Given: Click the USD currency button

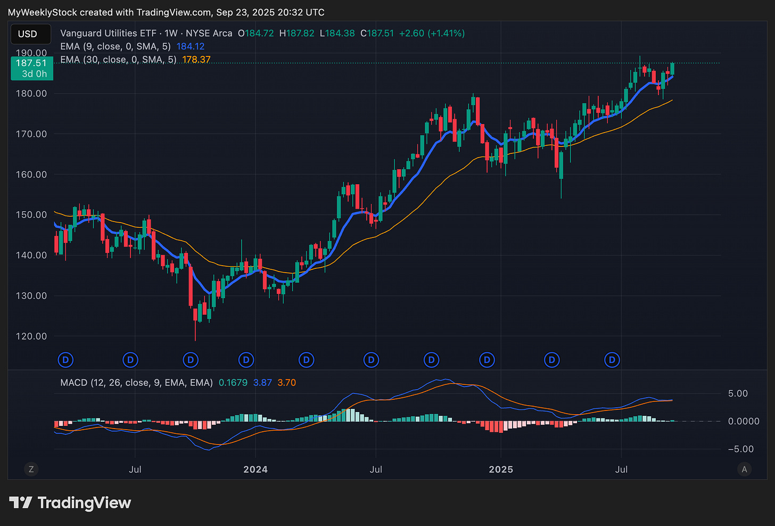Looking at the screenshot, I should (x=31, y=34).
